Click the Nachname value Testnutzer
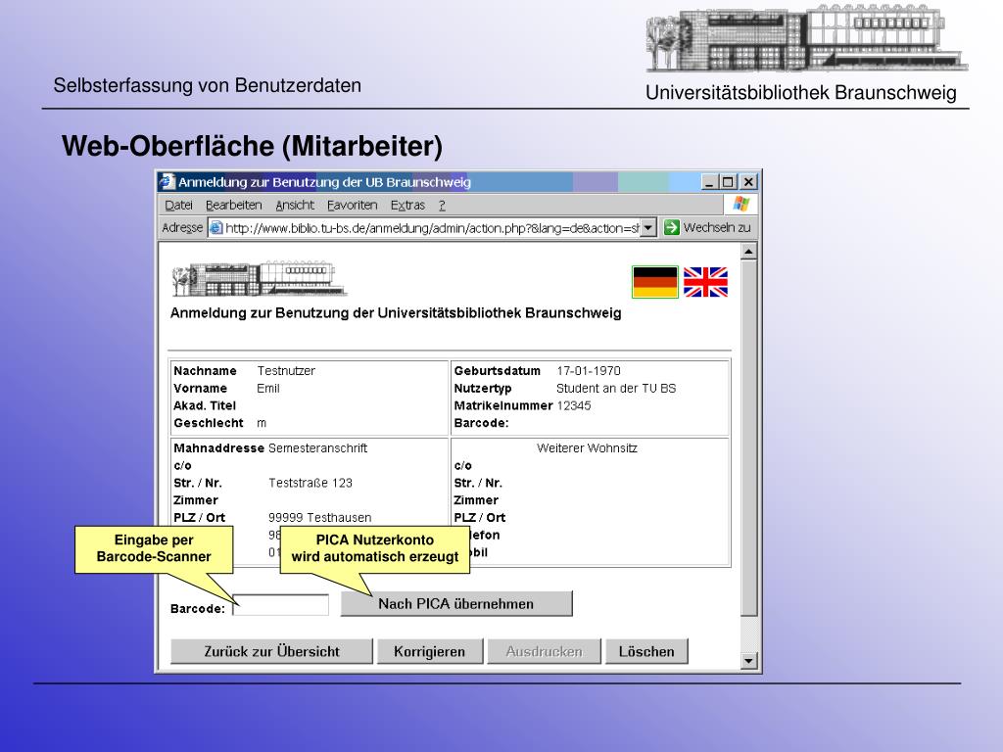This screenshot has width=1003, height=752. 286,371
